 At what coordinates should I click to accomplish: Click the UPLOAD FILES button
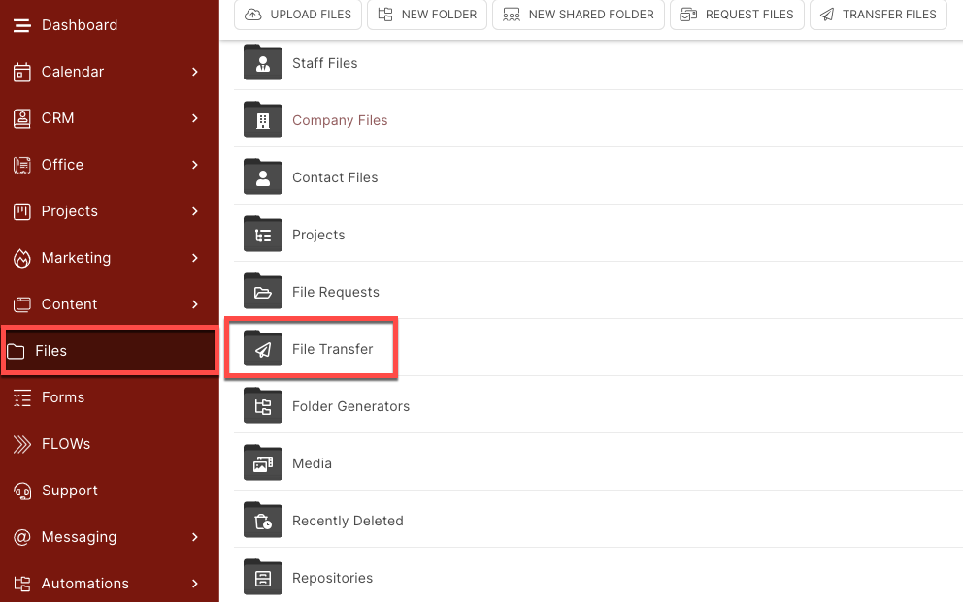[298, 15]
